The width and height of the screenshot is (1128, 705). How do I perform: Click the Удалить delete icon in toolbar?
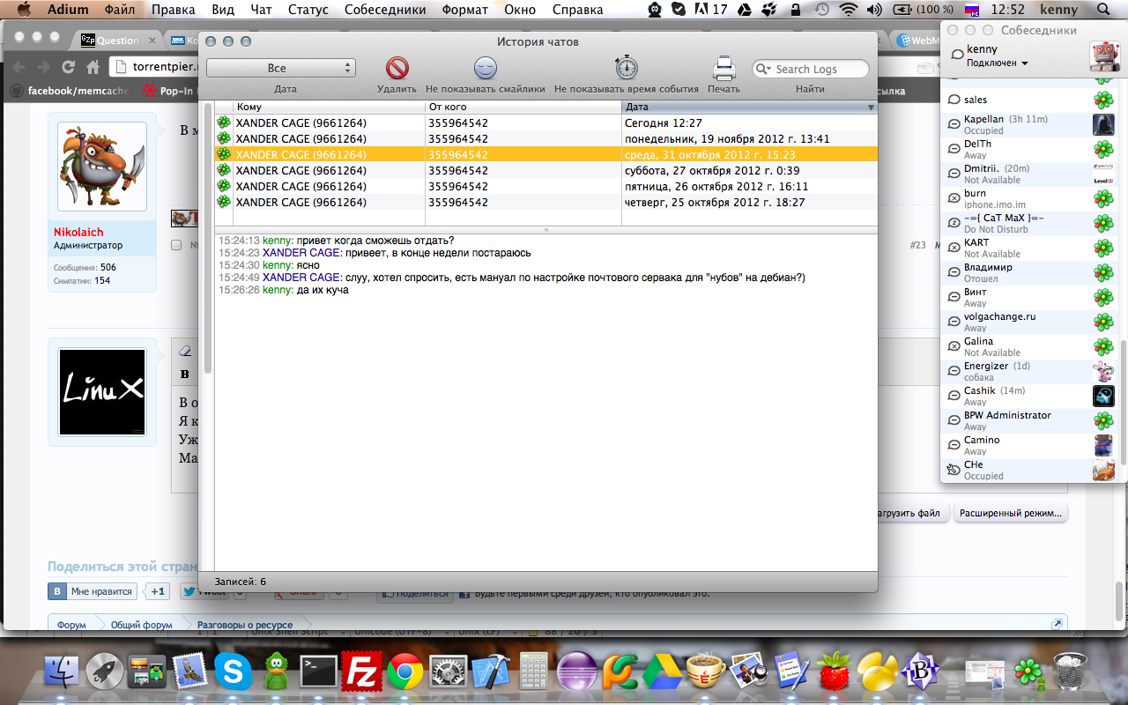[x=397, y=69]
